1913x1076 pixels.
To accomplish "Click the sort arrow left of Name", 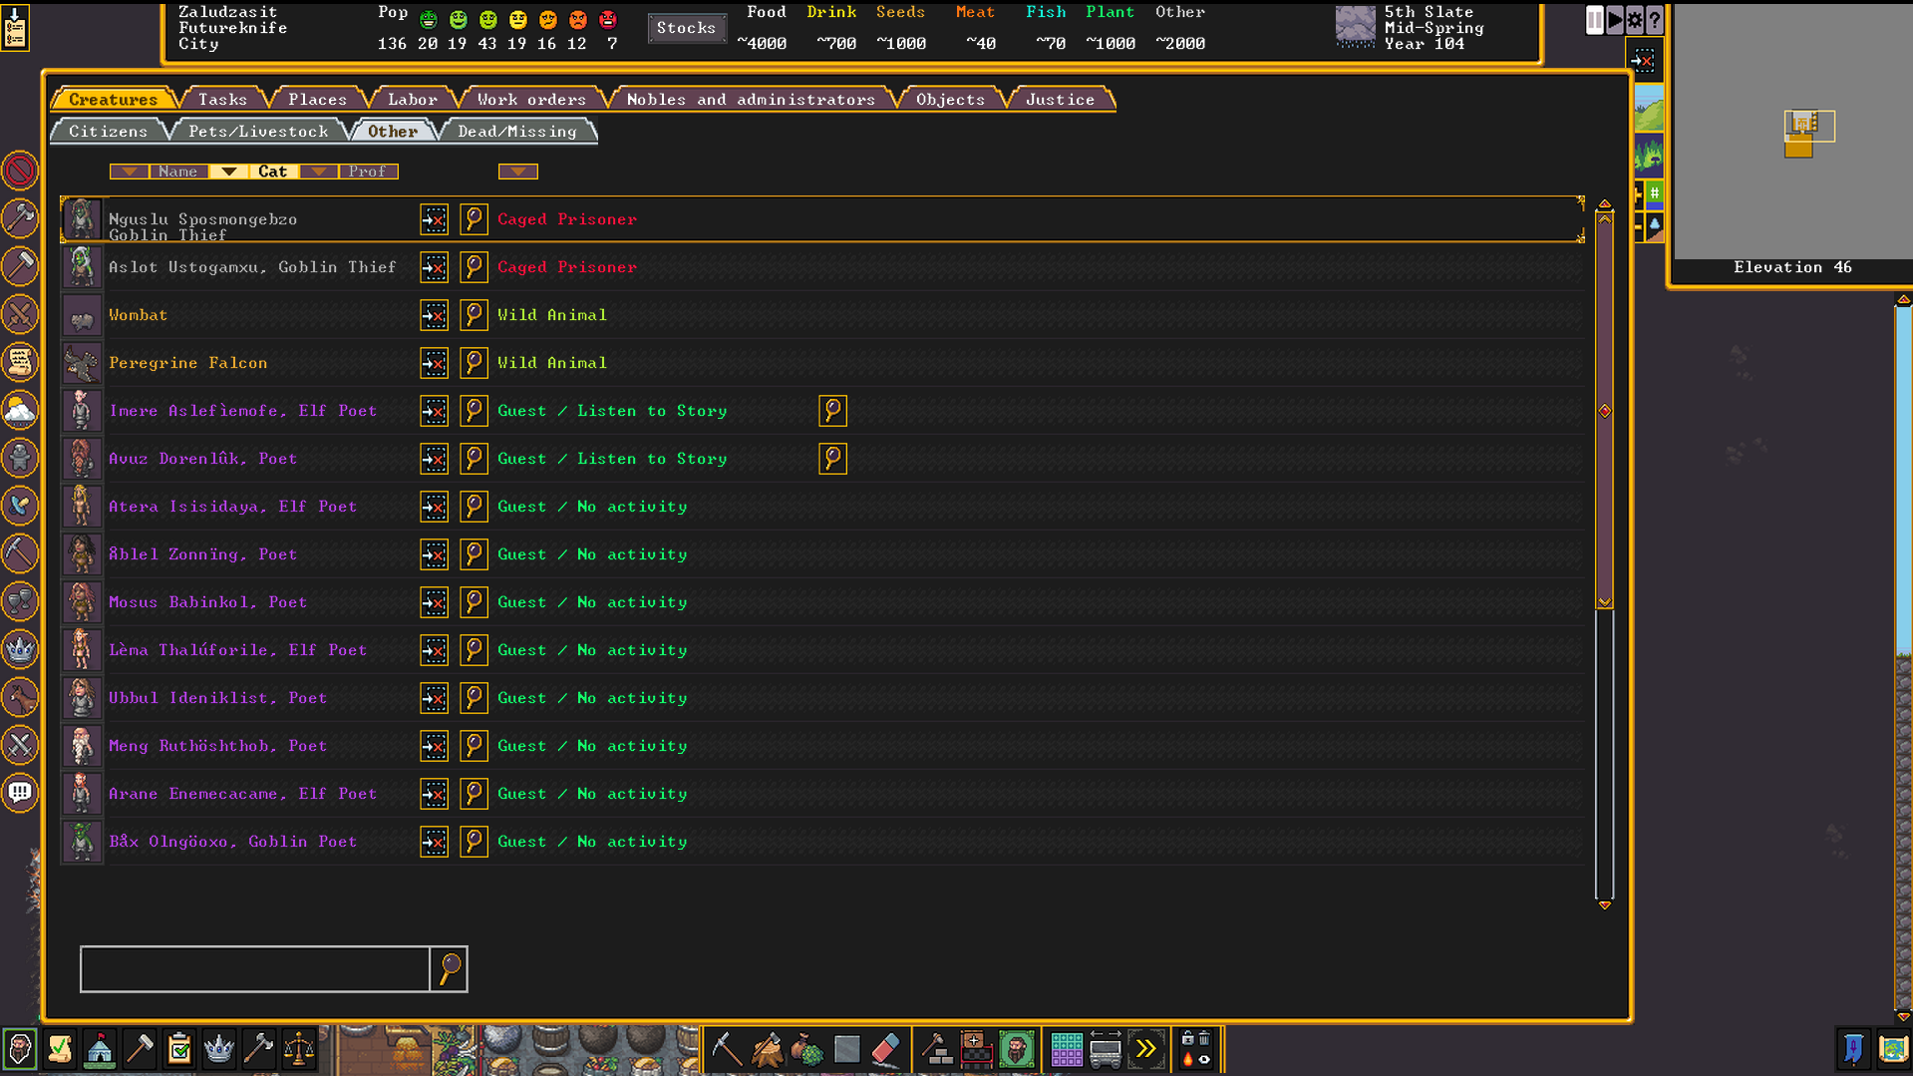I will 129,172.
